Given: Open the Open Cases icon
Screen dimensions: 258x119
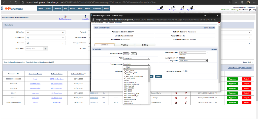Looking at the screenshot, I should click(191, 8).
